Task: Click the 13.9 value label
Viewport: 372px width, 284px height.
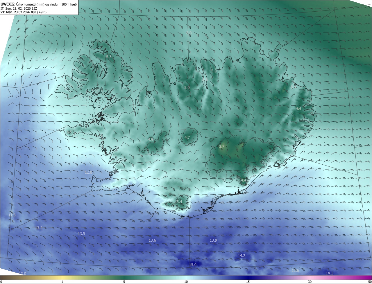Action: point(213,240)
